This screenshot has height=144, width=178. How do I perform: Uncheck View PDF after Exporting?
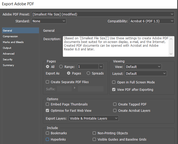click(x=114, y=89)
